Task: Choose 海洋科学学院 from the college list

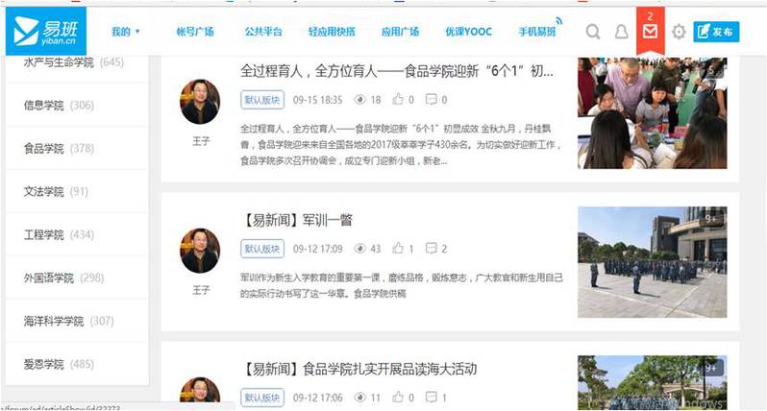Action: tap(54, 321)
